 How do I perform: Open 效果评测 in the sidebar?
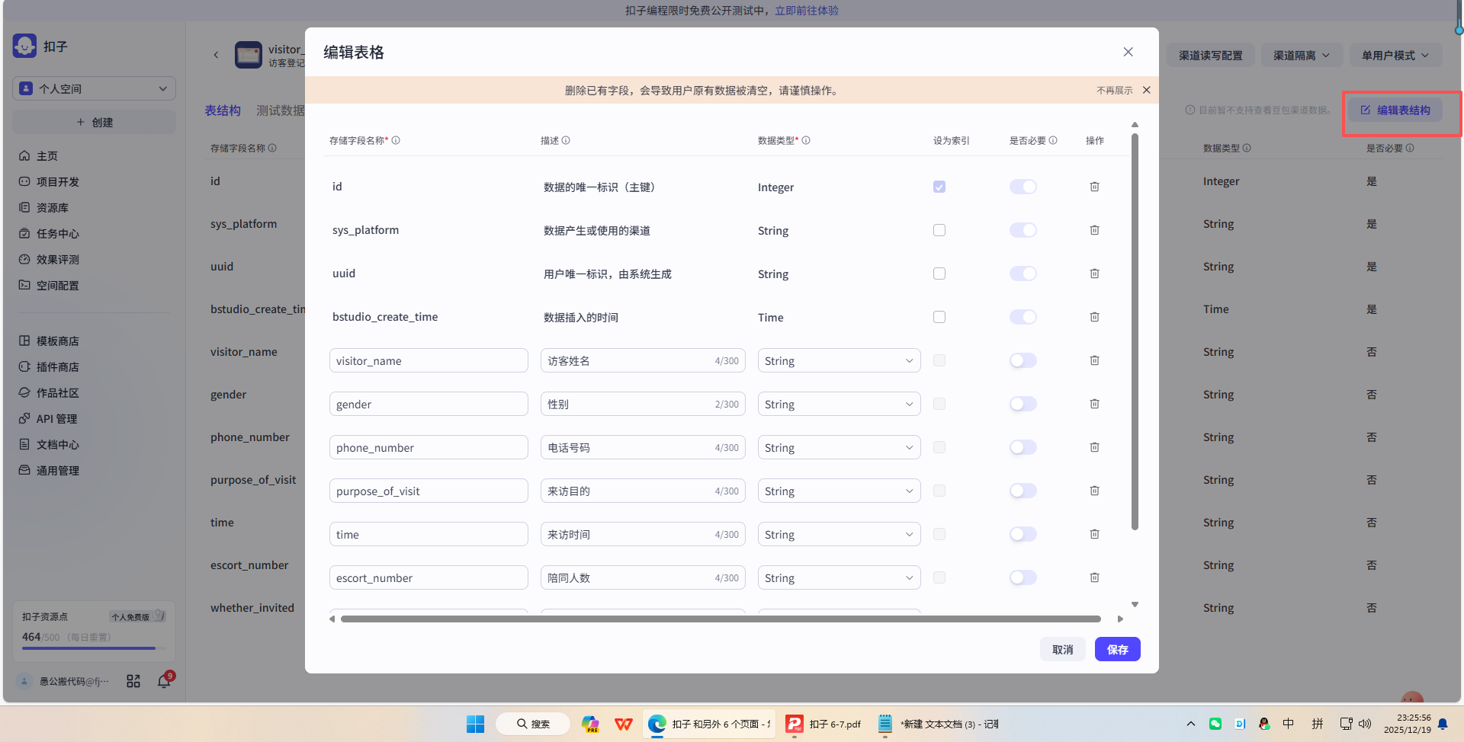(x=56, y=259)
